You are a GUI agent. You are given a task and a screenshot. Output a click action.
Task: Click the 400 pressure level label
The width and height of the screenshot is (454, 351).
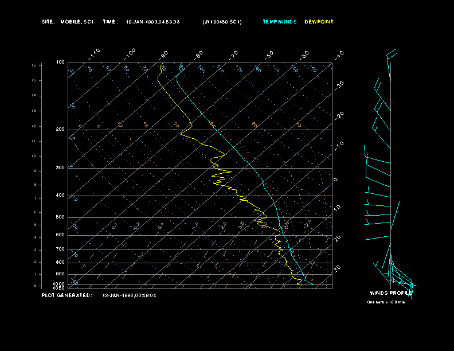point(60,195)
